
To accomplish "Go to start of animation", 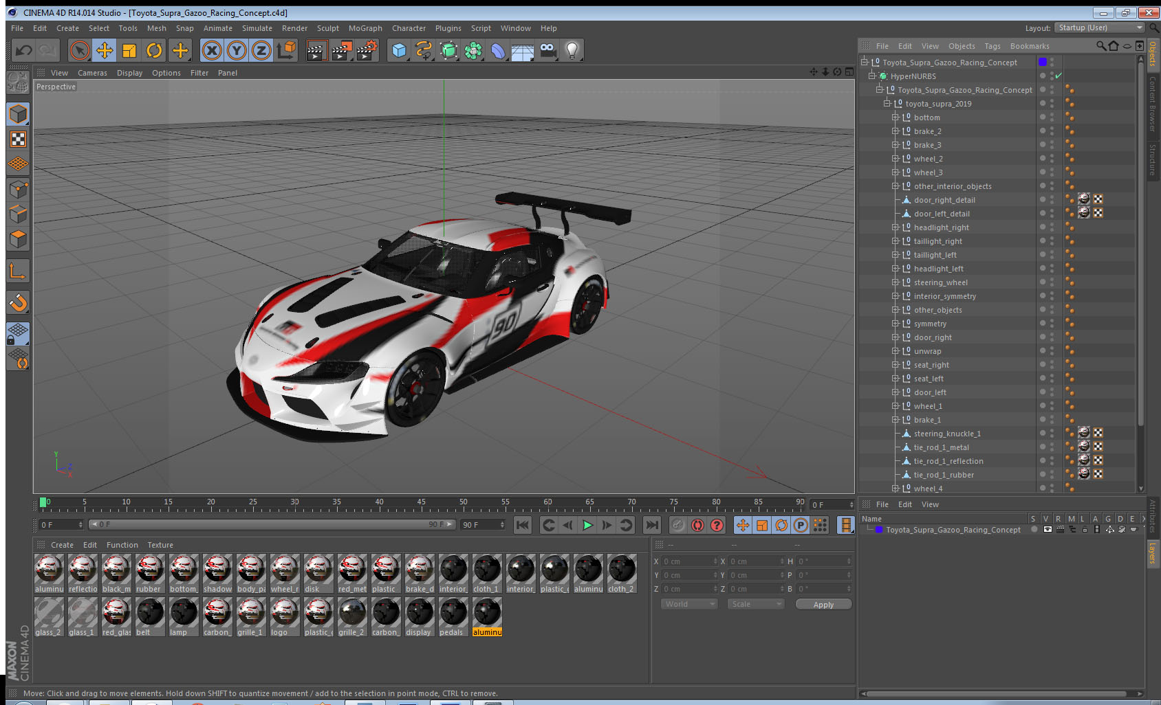I will (523, 525).
